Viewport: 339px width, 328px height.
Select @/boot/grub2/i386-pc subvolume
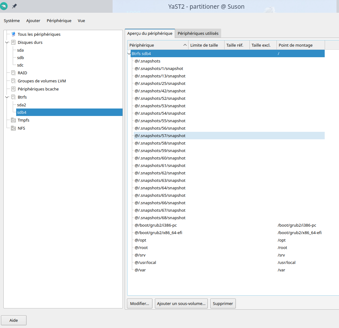[229, 225]
